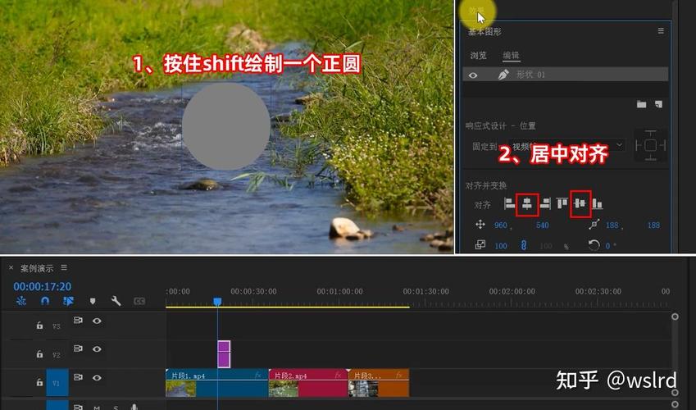Toggle insert sequences as nests icon
The height and width of the screenshot is (410, 696).
point(20,301)
